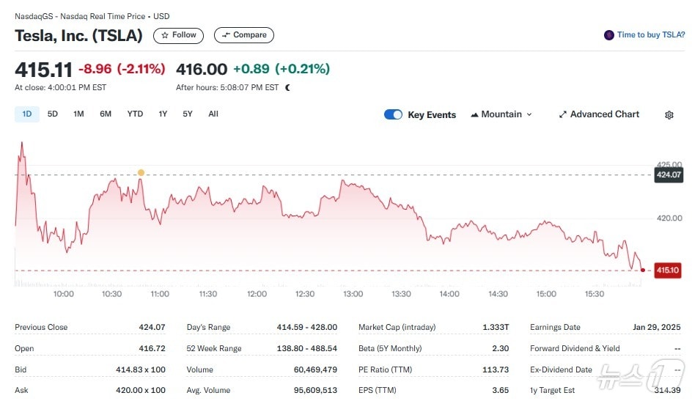Screen dimensions: 692x401
Task: Click the red current price dot on chart
Action: point(643,270)
